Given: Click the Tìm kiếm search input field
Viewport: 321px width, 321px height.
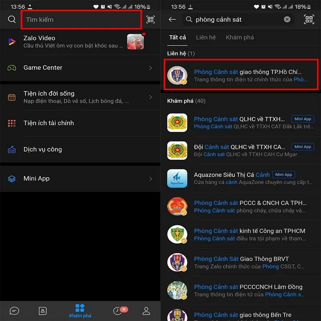Looking at the screenshot, I should [81, 20].
